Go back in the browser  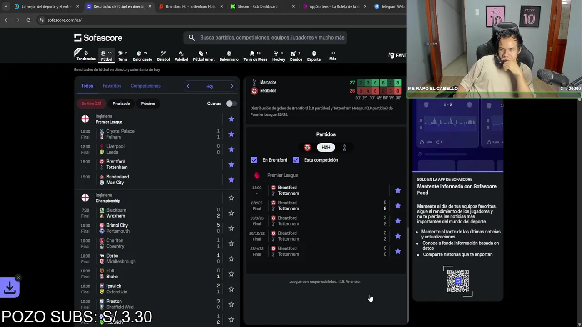click(6, 20)
